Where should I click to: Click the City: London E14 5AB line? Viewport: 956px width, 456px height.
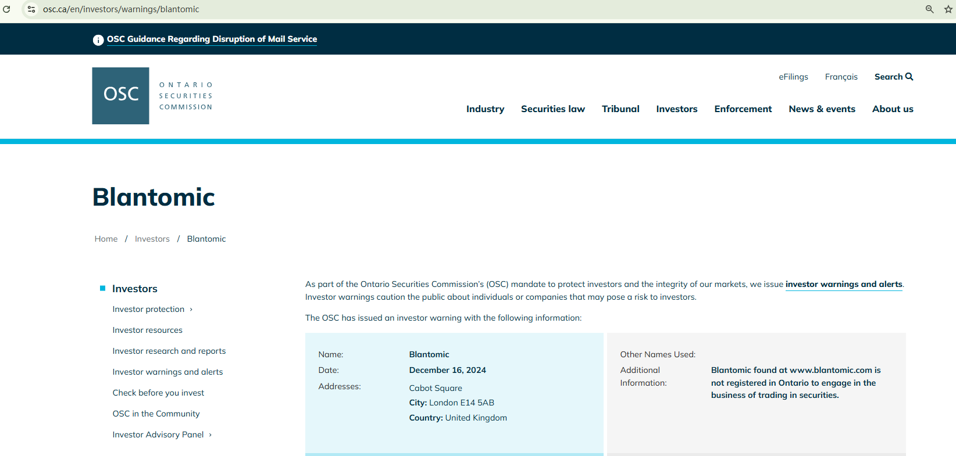coord(452,403)
